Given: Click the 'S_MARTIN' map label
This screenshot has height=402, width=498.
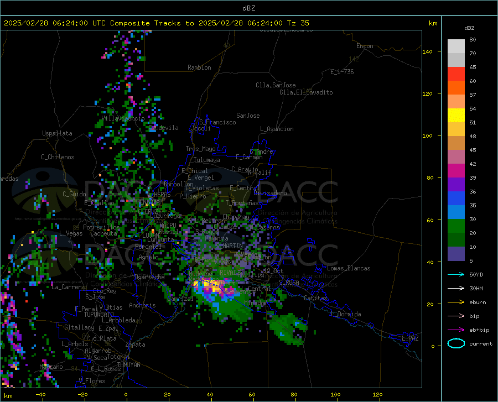Looking at the screenshot, I should coord(229,246).
